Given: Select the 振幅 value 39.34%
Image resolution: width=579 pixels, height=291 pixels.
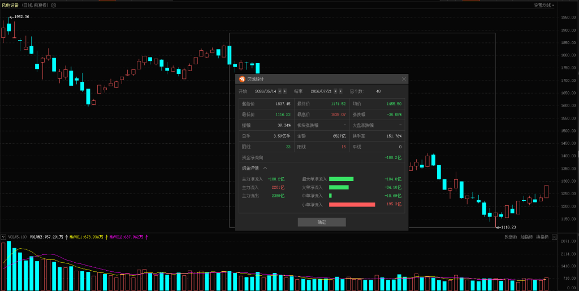Looking at the screenshot, I should [x=284, y=126].
